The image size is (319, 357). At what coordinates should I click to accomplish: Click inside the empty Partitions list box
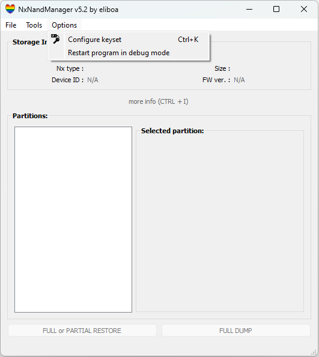[73, 220]
